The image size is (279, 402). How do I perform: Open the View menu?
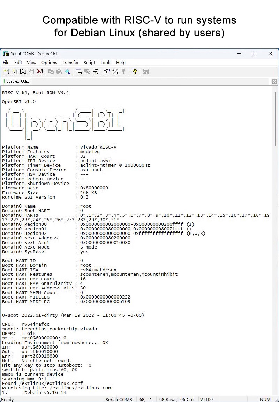click(31, 63)
